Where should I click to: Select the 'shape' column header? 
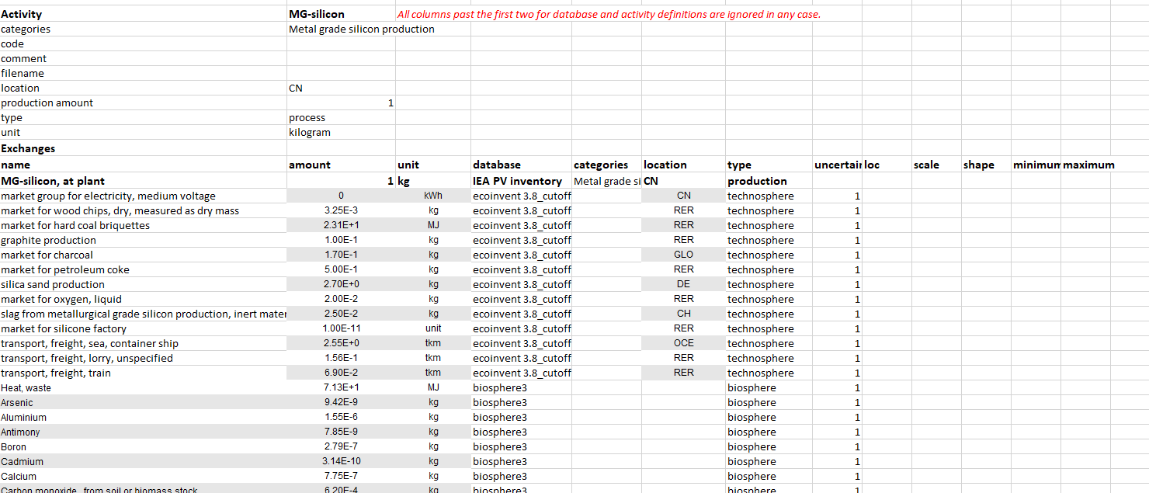[x=986, y=165]
